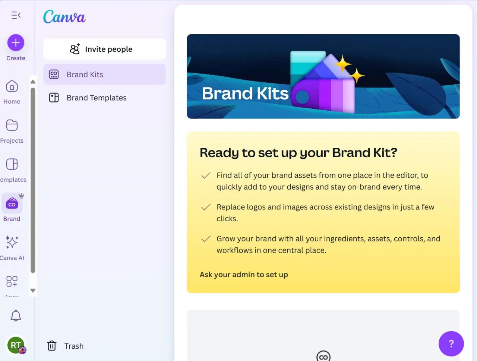Click the add-person icon in Invite people
The image size is (477, 361).
75,49
